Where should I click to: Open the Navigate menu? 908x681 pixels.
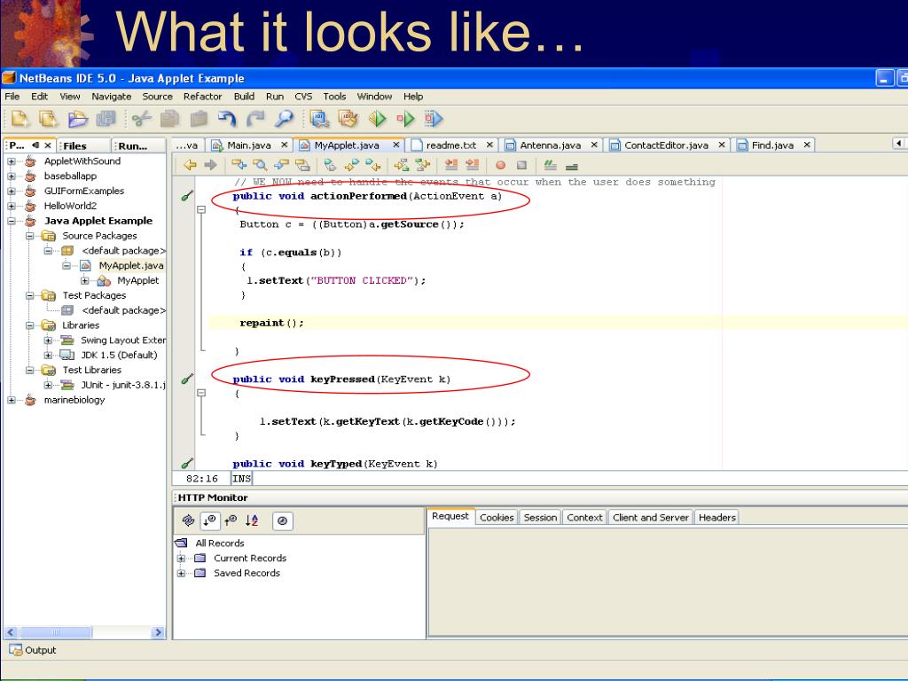pos(111,96)
